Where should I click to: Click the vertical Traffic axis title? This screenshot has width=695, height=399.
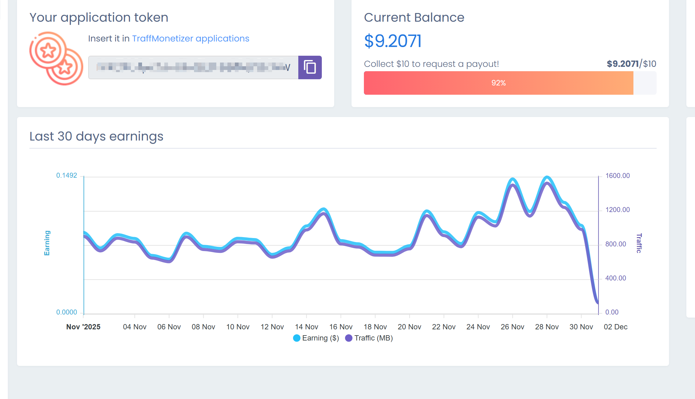coord(639,243)
